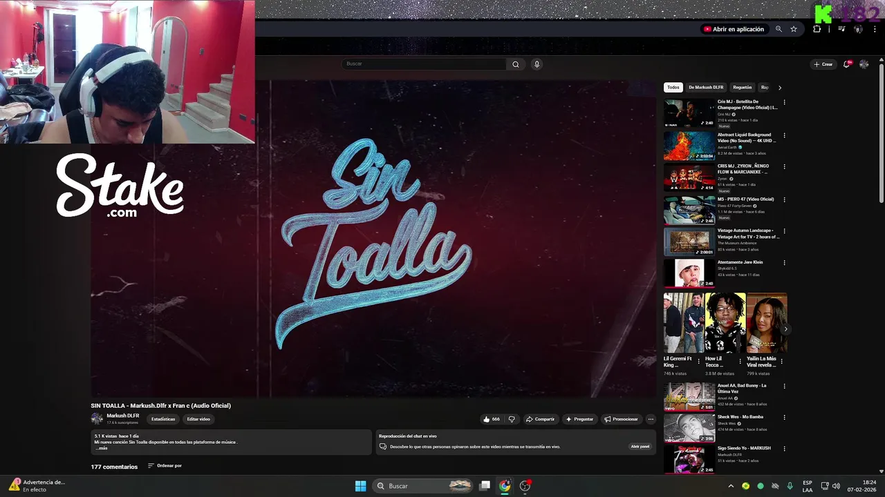
Task: Open Ordenar por comments sorting dropdown
Action: pyautogui.click(x=165, y=466)
